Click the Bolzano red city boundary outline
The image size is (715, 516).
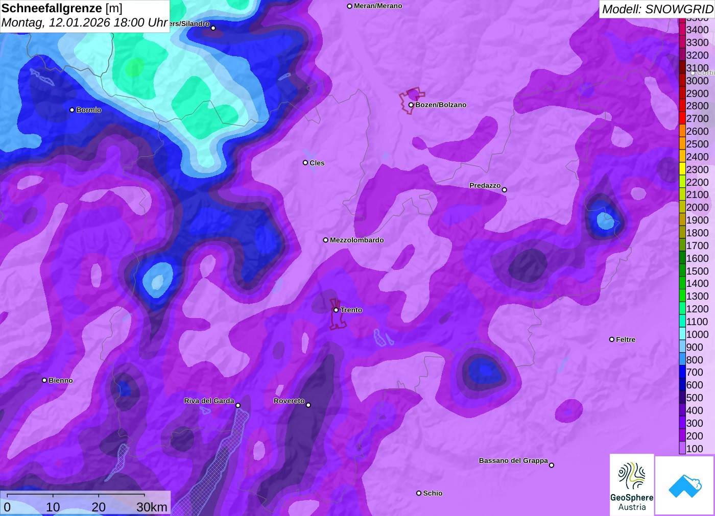pos(412,101)
